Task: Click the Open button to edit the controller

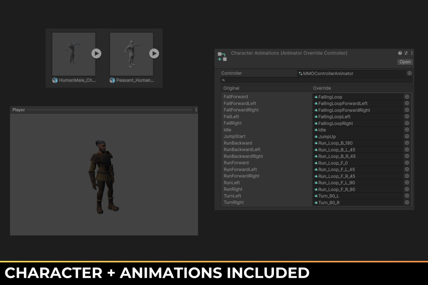Action: (405, 62)
